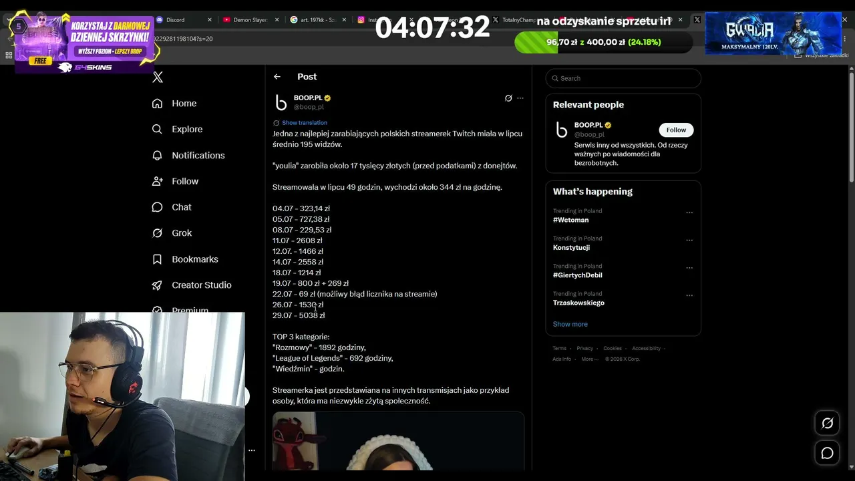The width and height of the screenshot is (855, 481).
Task: Click the Home house icon
Action: [158, 104]
